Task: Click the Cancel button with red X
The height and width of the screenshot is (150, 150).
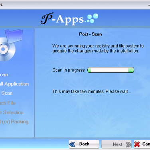Action: [x=142, y=144]
